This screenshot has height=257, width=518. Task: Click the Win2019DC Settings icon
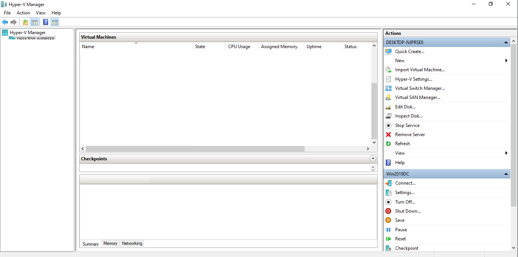tap(388, 193)
